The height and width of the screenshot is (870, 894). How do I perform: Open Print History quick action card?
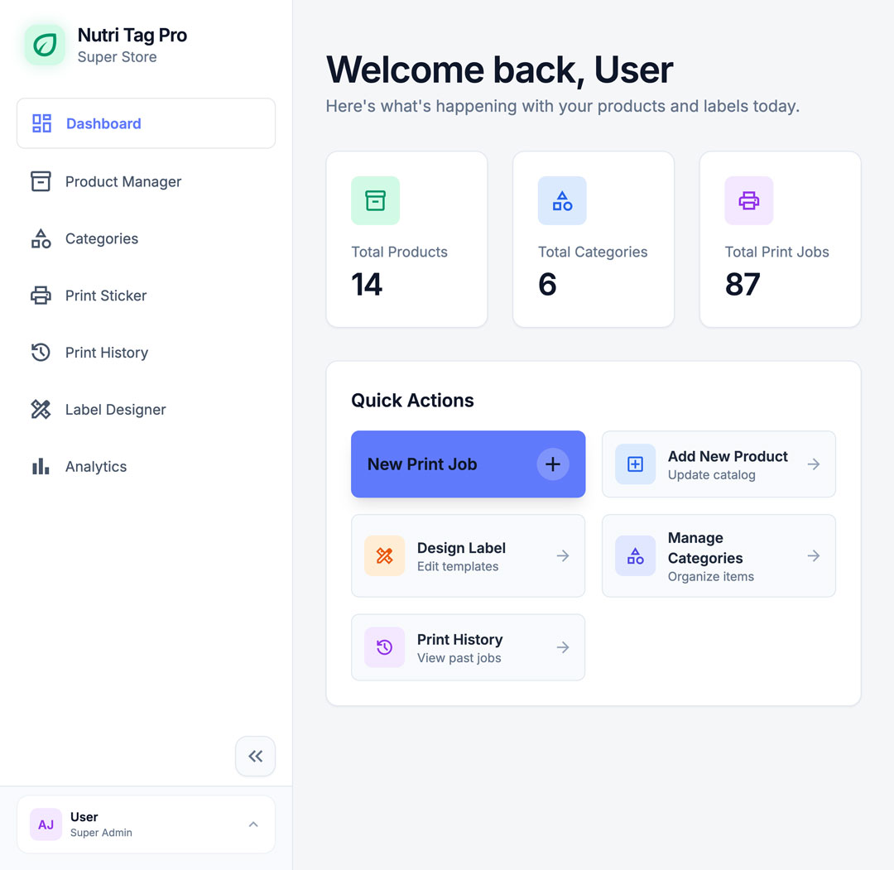(x=468, y=647)
